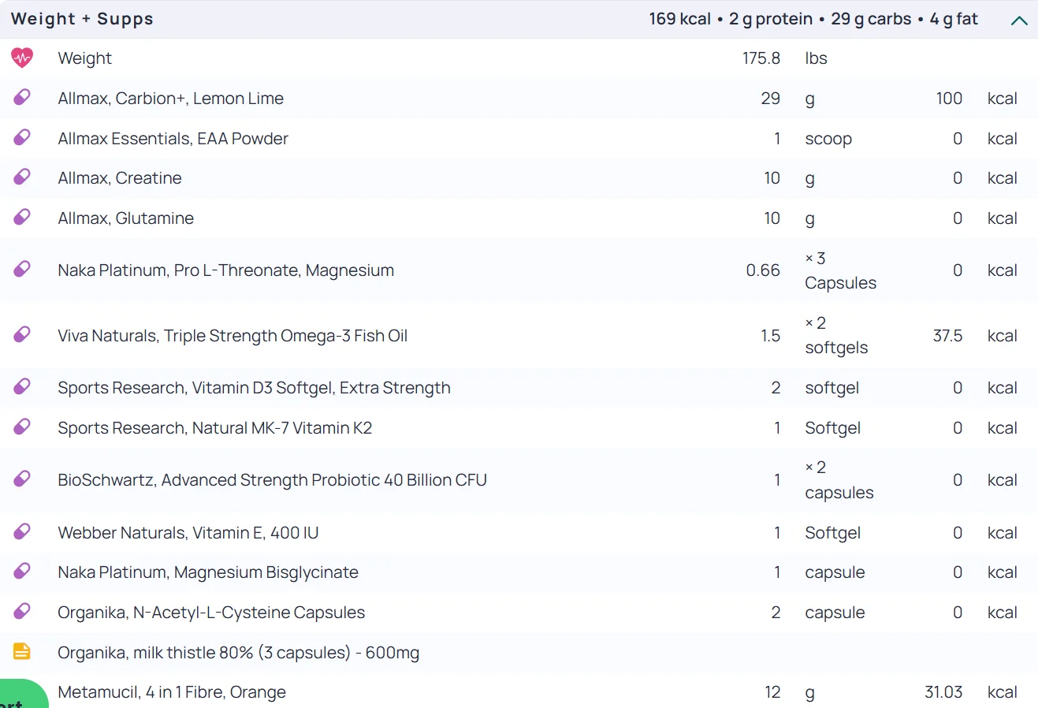The height and width of the screenshot is (708, 1038).
Task: Open BioSchwartz Advanced Strength Probiotic entry
Action: click(x=272, y=480)
